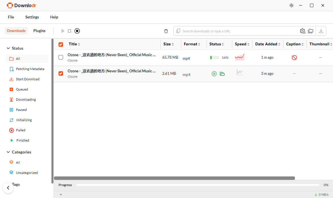Screen dimensions: 333x198
Task: Toggle light/dark theme sun icon
Action: click(x=291, y=5)
